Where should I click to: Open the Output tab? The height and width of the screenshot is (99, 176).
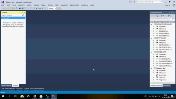coord(26,89)
